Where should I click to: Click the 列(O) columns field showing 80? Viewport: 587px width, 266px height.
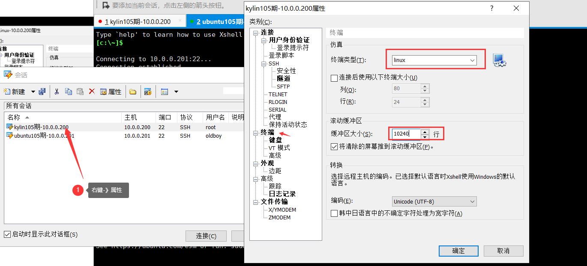point(406,89)
